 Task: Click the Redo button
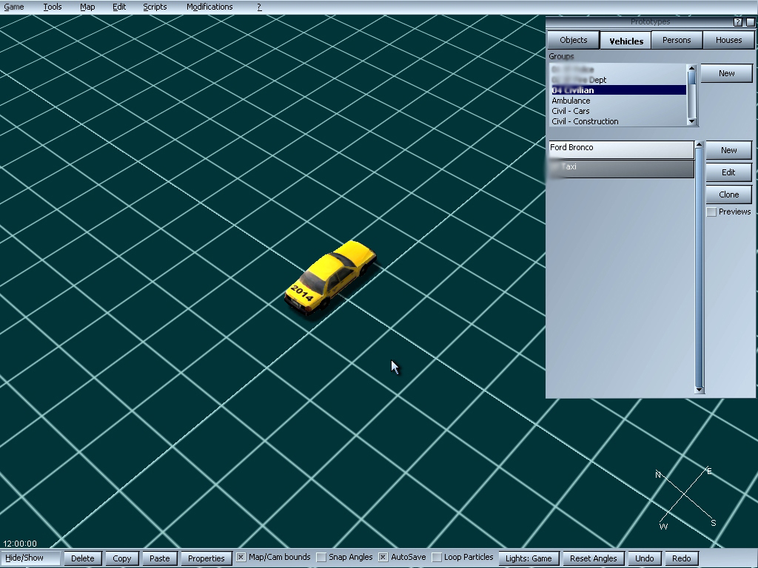(x=682, y=558)
